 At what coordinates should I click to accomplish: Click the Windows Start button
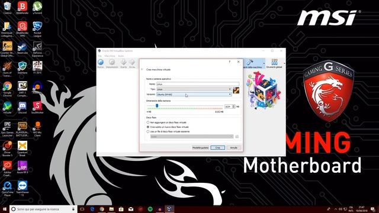[5, 209]
